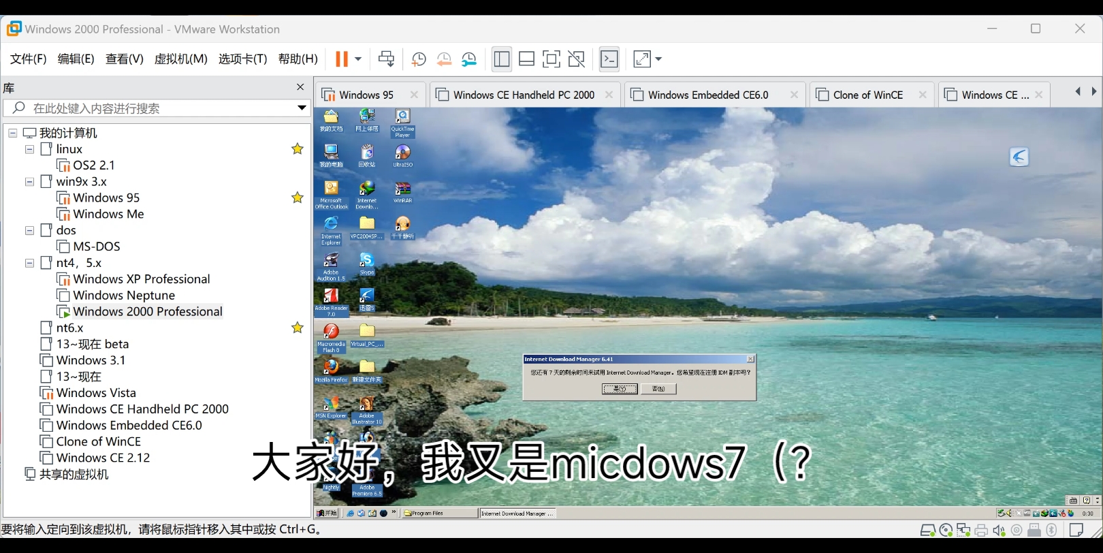This screenshot has height=553, width=1103.
Task: Select the Internet Explorer desktop icon
Action: point(331,230)
